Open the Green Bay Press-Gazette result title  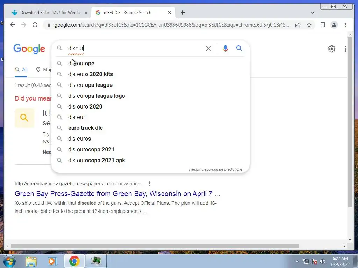(117, 194)
